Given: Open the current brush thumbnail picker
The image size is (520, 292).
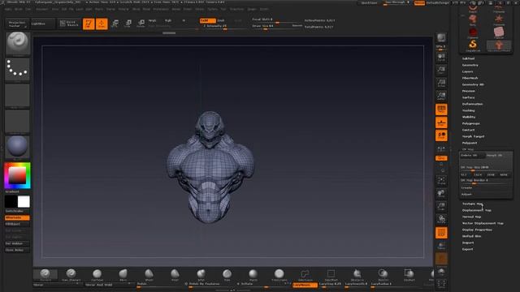Looking at the screenshot, I should click(18, 43).
